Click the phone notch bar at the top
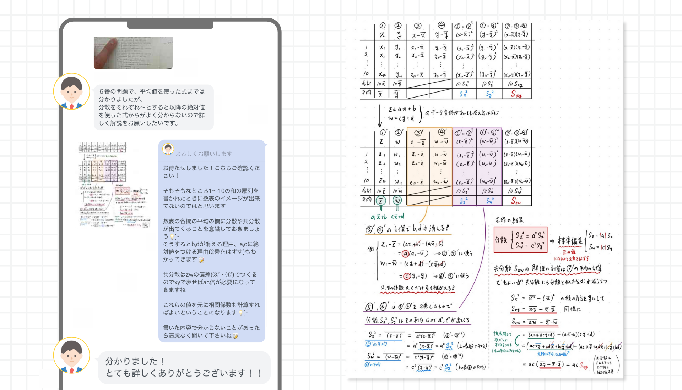Screen dimensions: 682x390 tap(170, 25)
